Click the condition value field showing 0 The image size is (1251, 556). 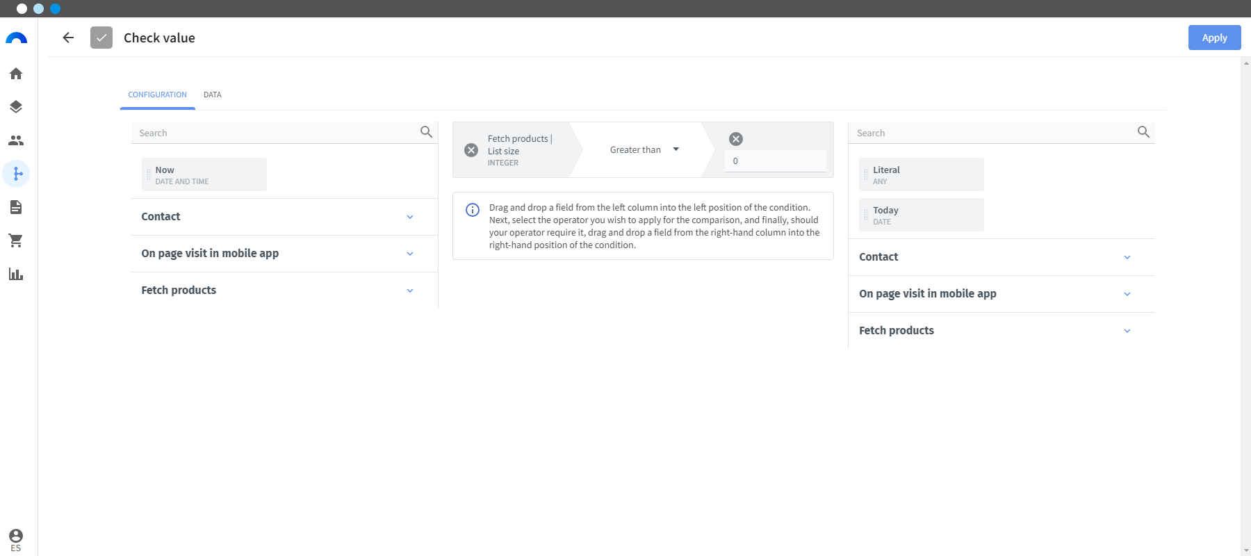(x=776, y=161)
